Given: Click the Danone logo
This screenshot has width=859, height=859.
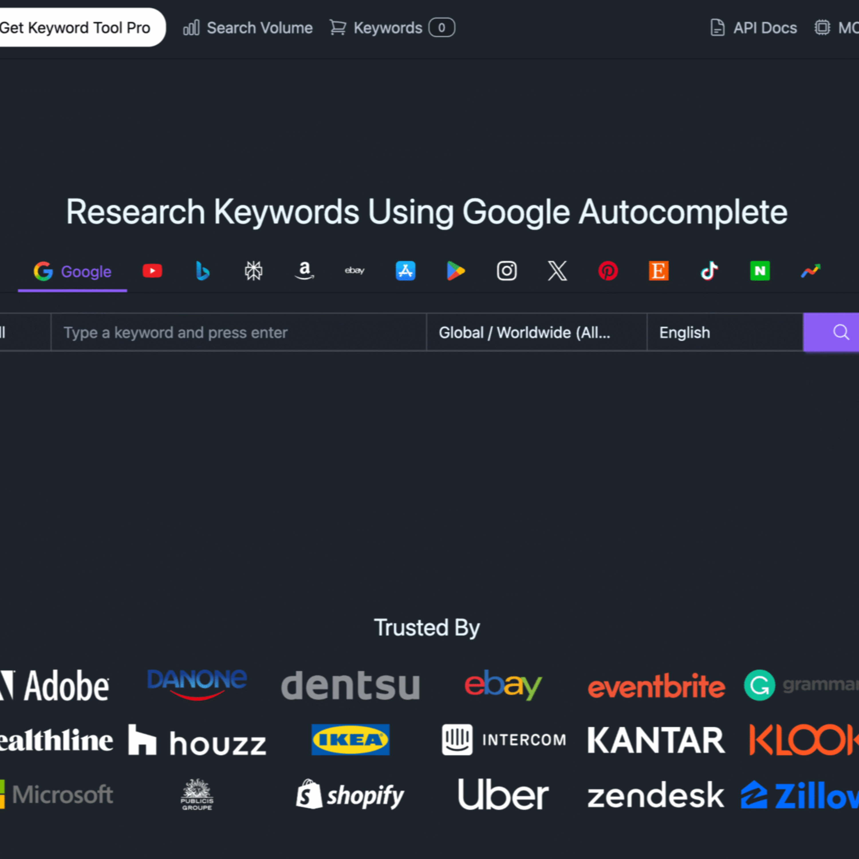Looking at the screenshot, I should click(x=197, y=685).
